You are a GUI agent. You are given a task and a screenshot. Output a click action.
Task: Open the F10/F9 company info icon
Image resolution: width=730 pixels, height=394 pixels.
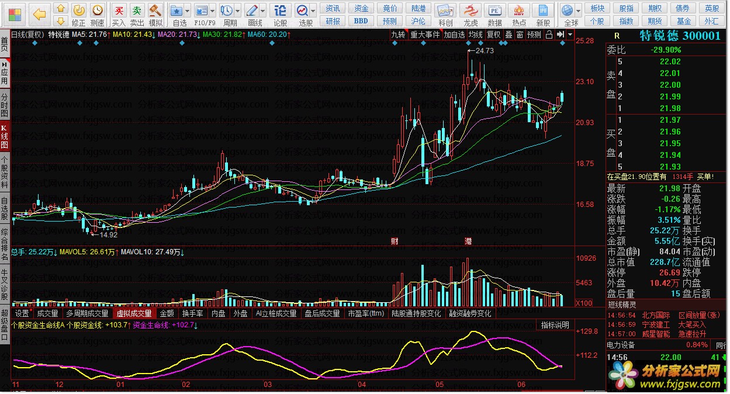pos(202,10)
